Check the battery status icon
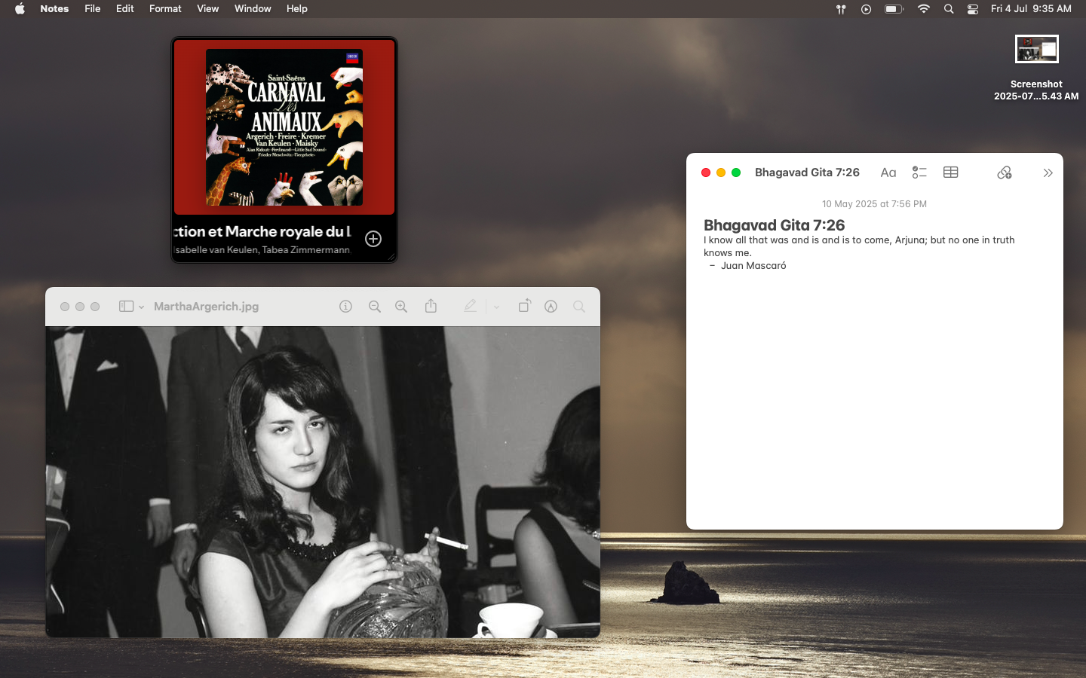The height and width of the screenshot is (678, 1086). point(894,9)
